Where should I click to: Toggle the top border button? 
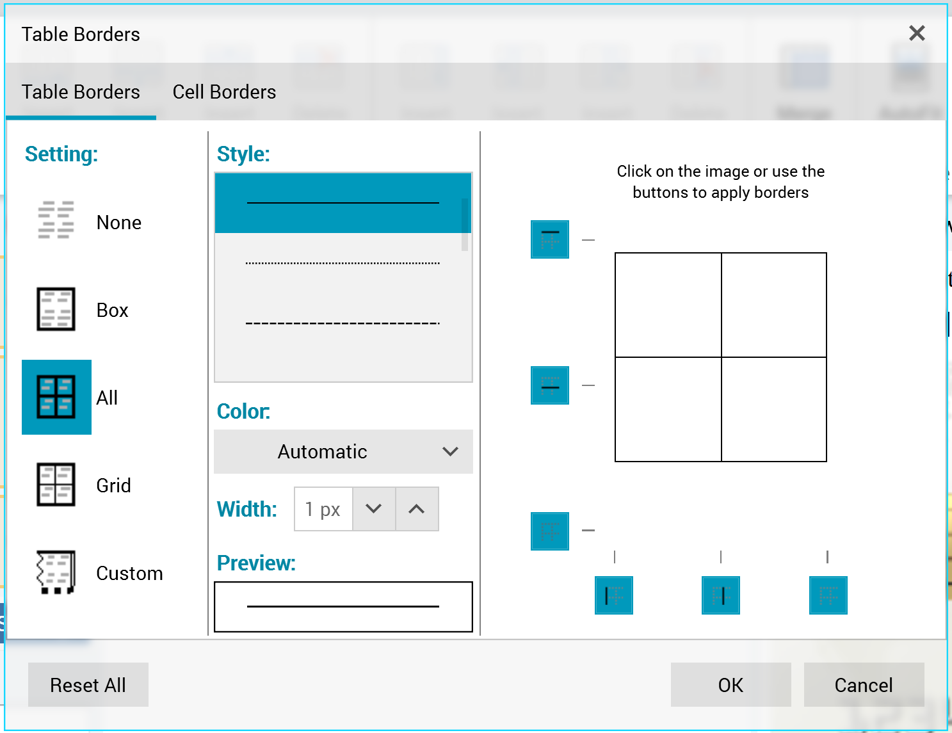coord(550,239)
